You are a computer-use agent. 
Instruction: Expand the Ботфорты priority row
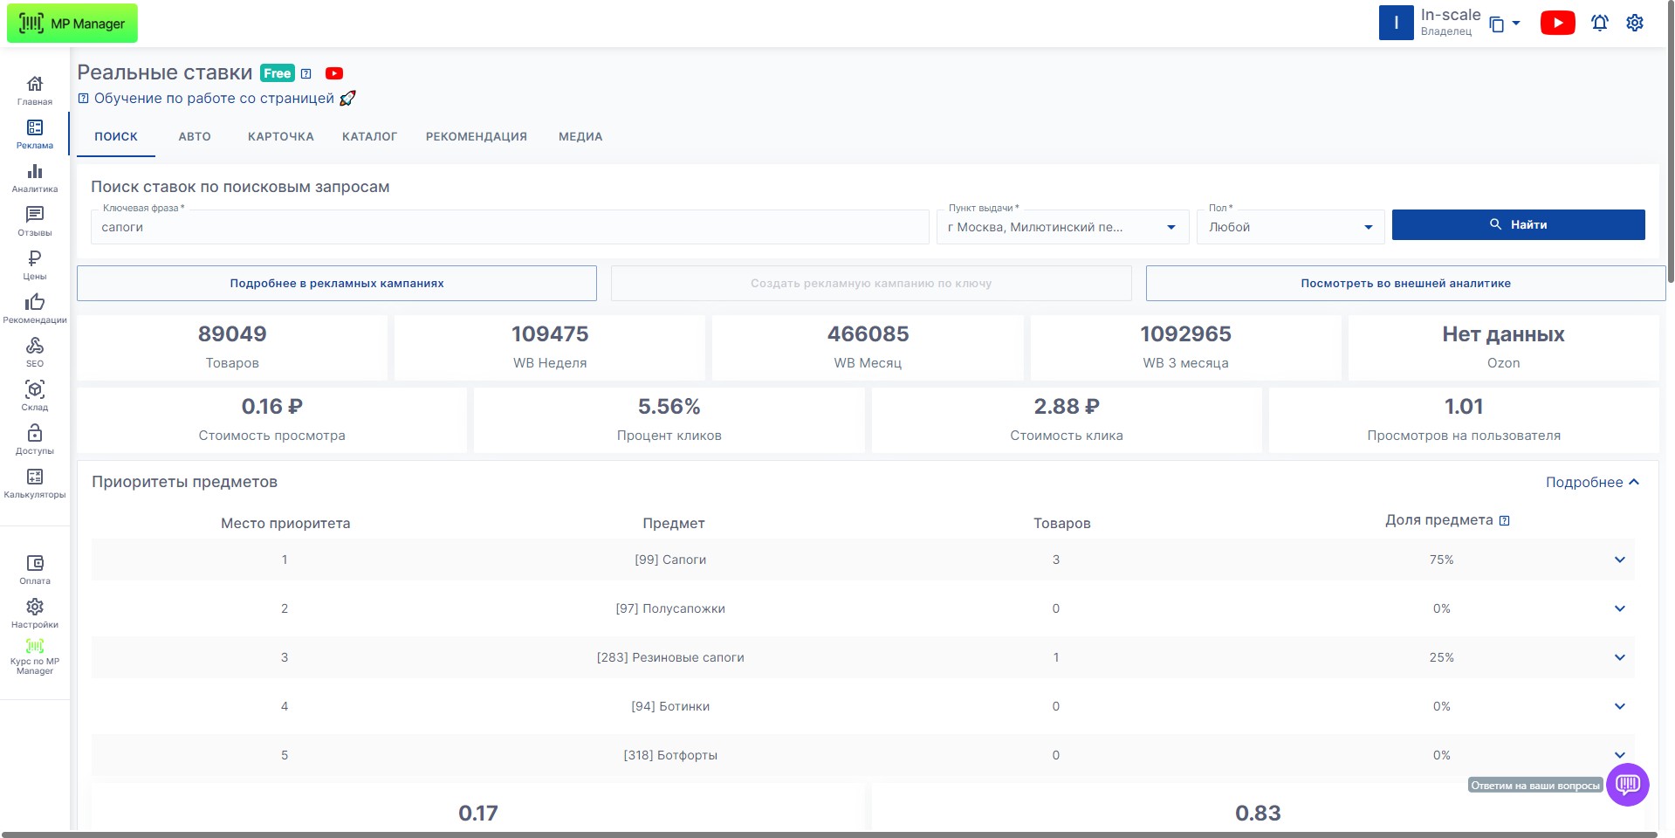1619,755
